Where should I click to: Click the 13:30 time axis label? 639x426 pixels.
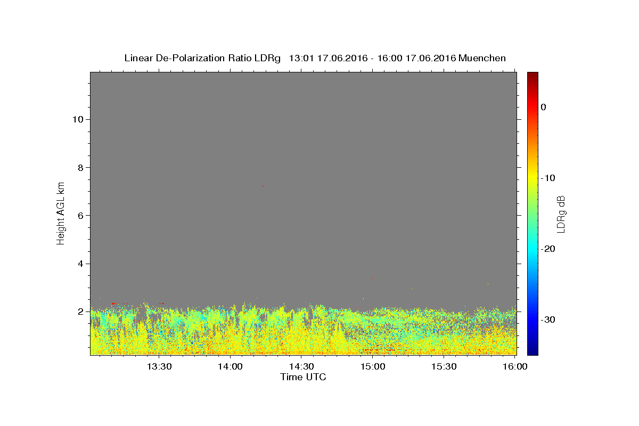(159, 366)
